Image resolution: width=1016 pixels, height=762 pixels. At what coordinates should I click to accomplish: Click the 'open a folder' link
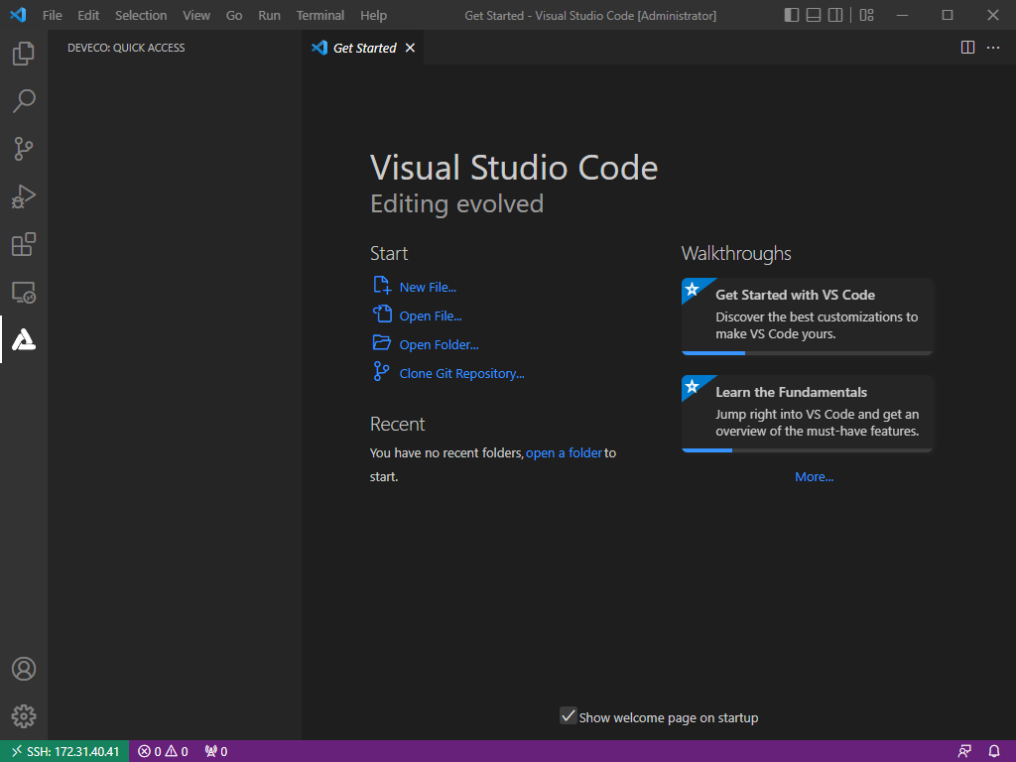[x=564, y=452]
